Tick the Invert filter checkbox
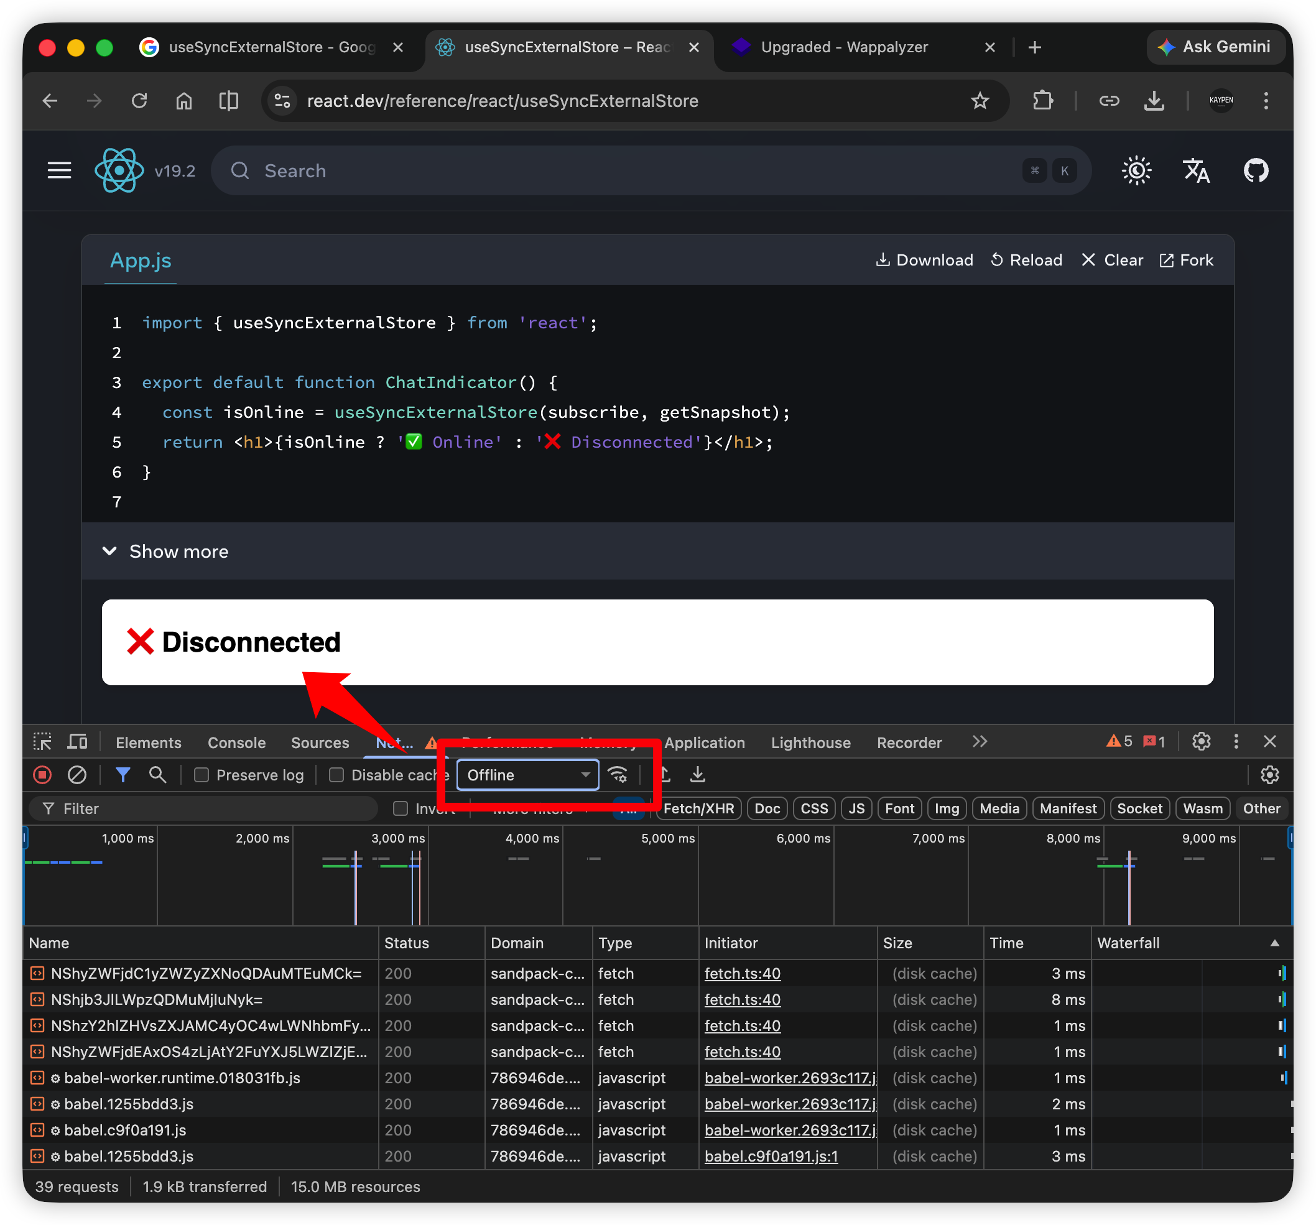Viewport: 1316px width, 1225px height. pyautogui.click(x=401, y=808)
